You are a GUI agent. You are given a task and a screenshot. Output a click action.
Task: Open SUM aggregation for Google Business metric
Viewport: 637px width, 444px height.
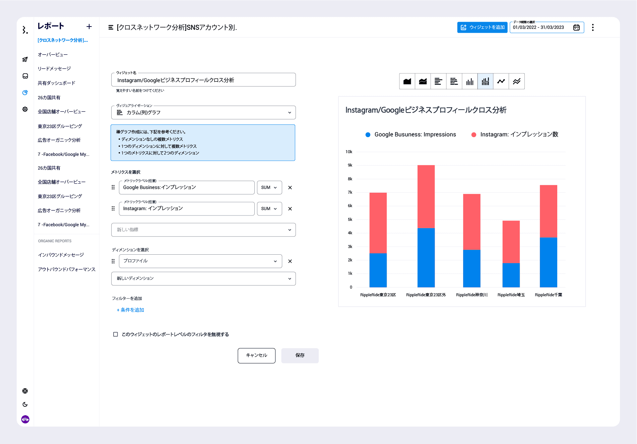click(269, 188)
